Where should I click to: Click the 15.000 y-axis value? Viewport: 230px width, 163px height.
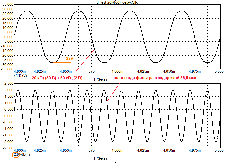8,23
